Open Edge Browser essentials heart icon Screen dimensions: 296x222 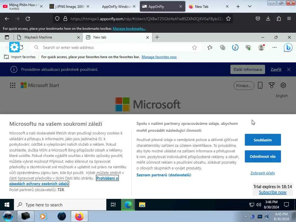pos(248,48)
